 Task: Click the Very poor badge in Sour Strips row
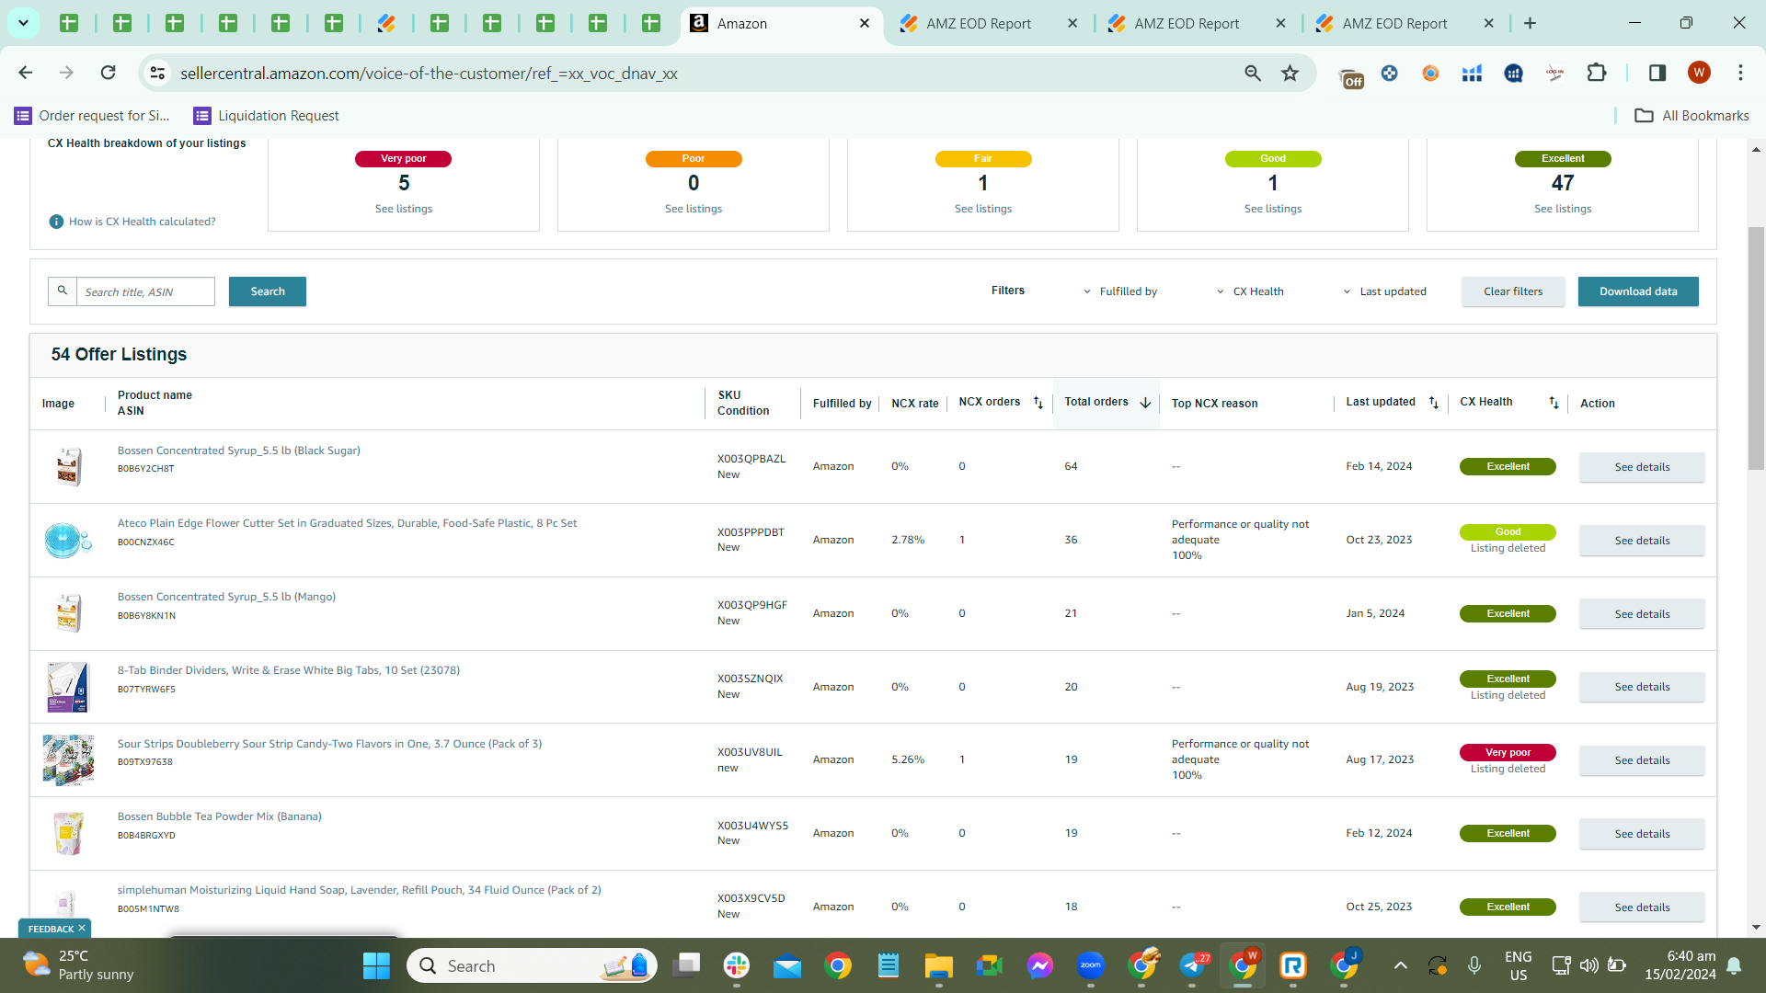[1508, 752]
